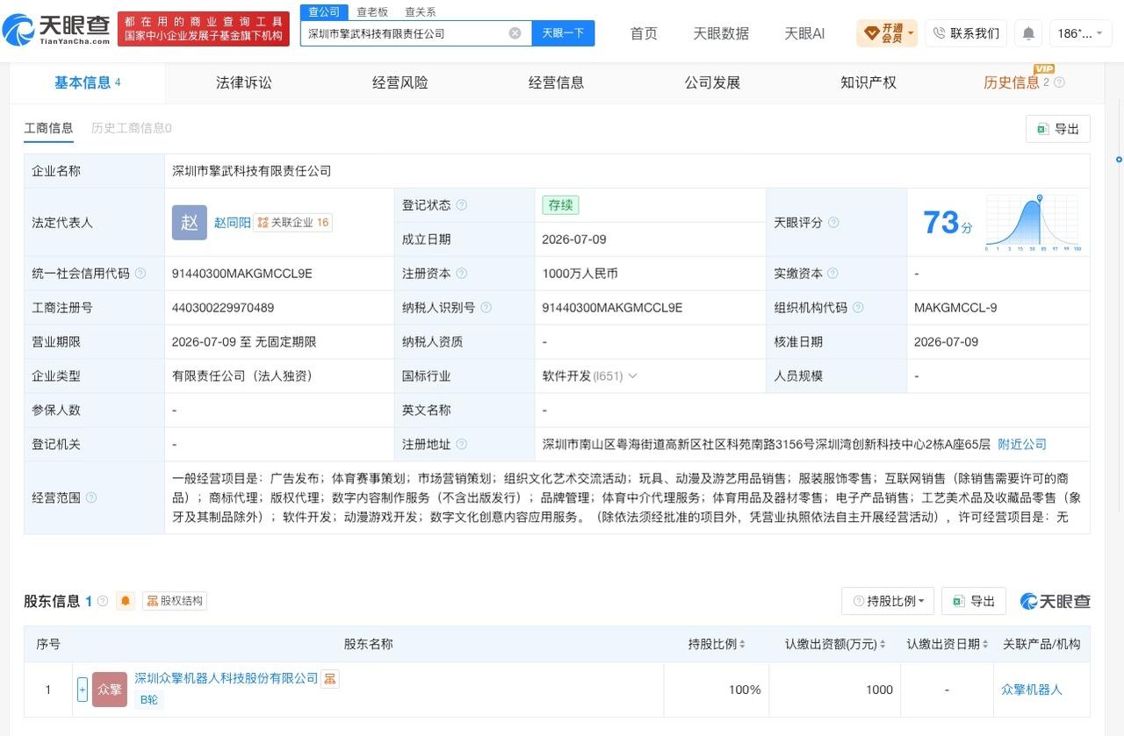This screenshot has width=1124, height=736.
Task: Open 天眼AI navigation item
Action: tap(804, 33)
